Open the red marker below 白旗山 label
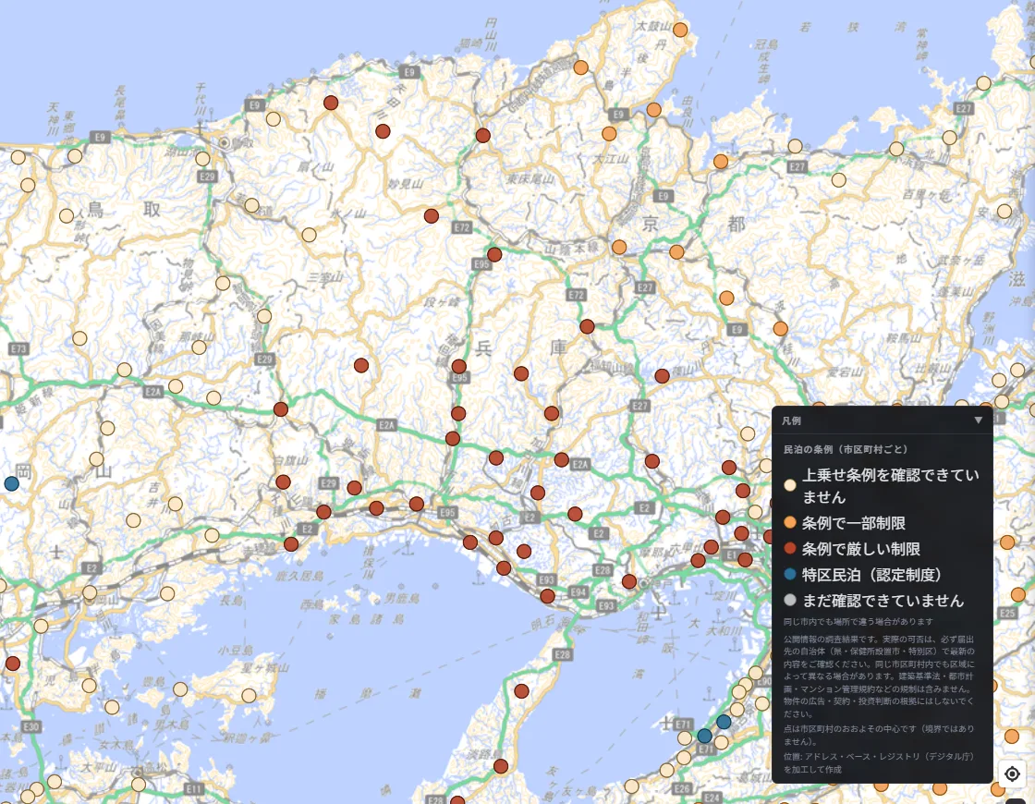Screen dimensions: 1035x804 click(x=283, y=481)
